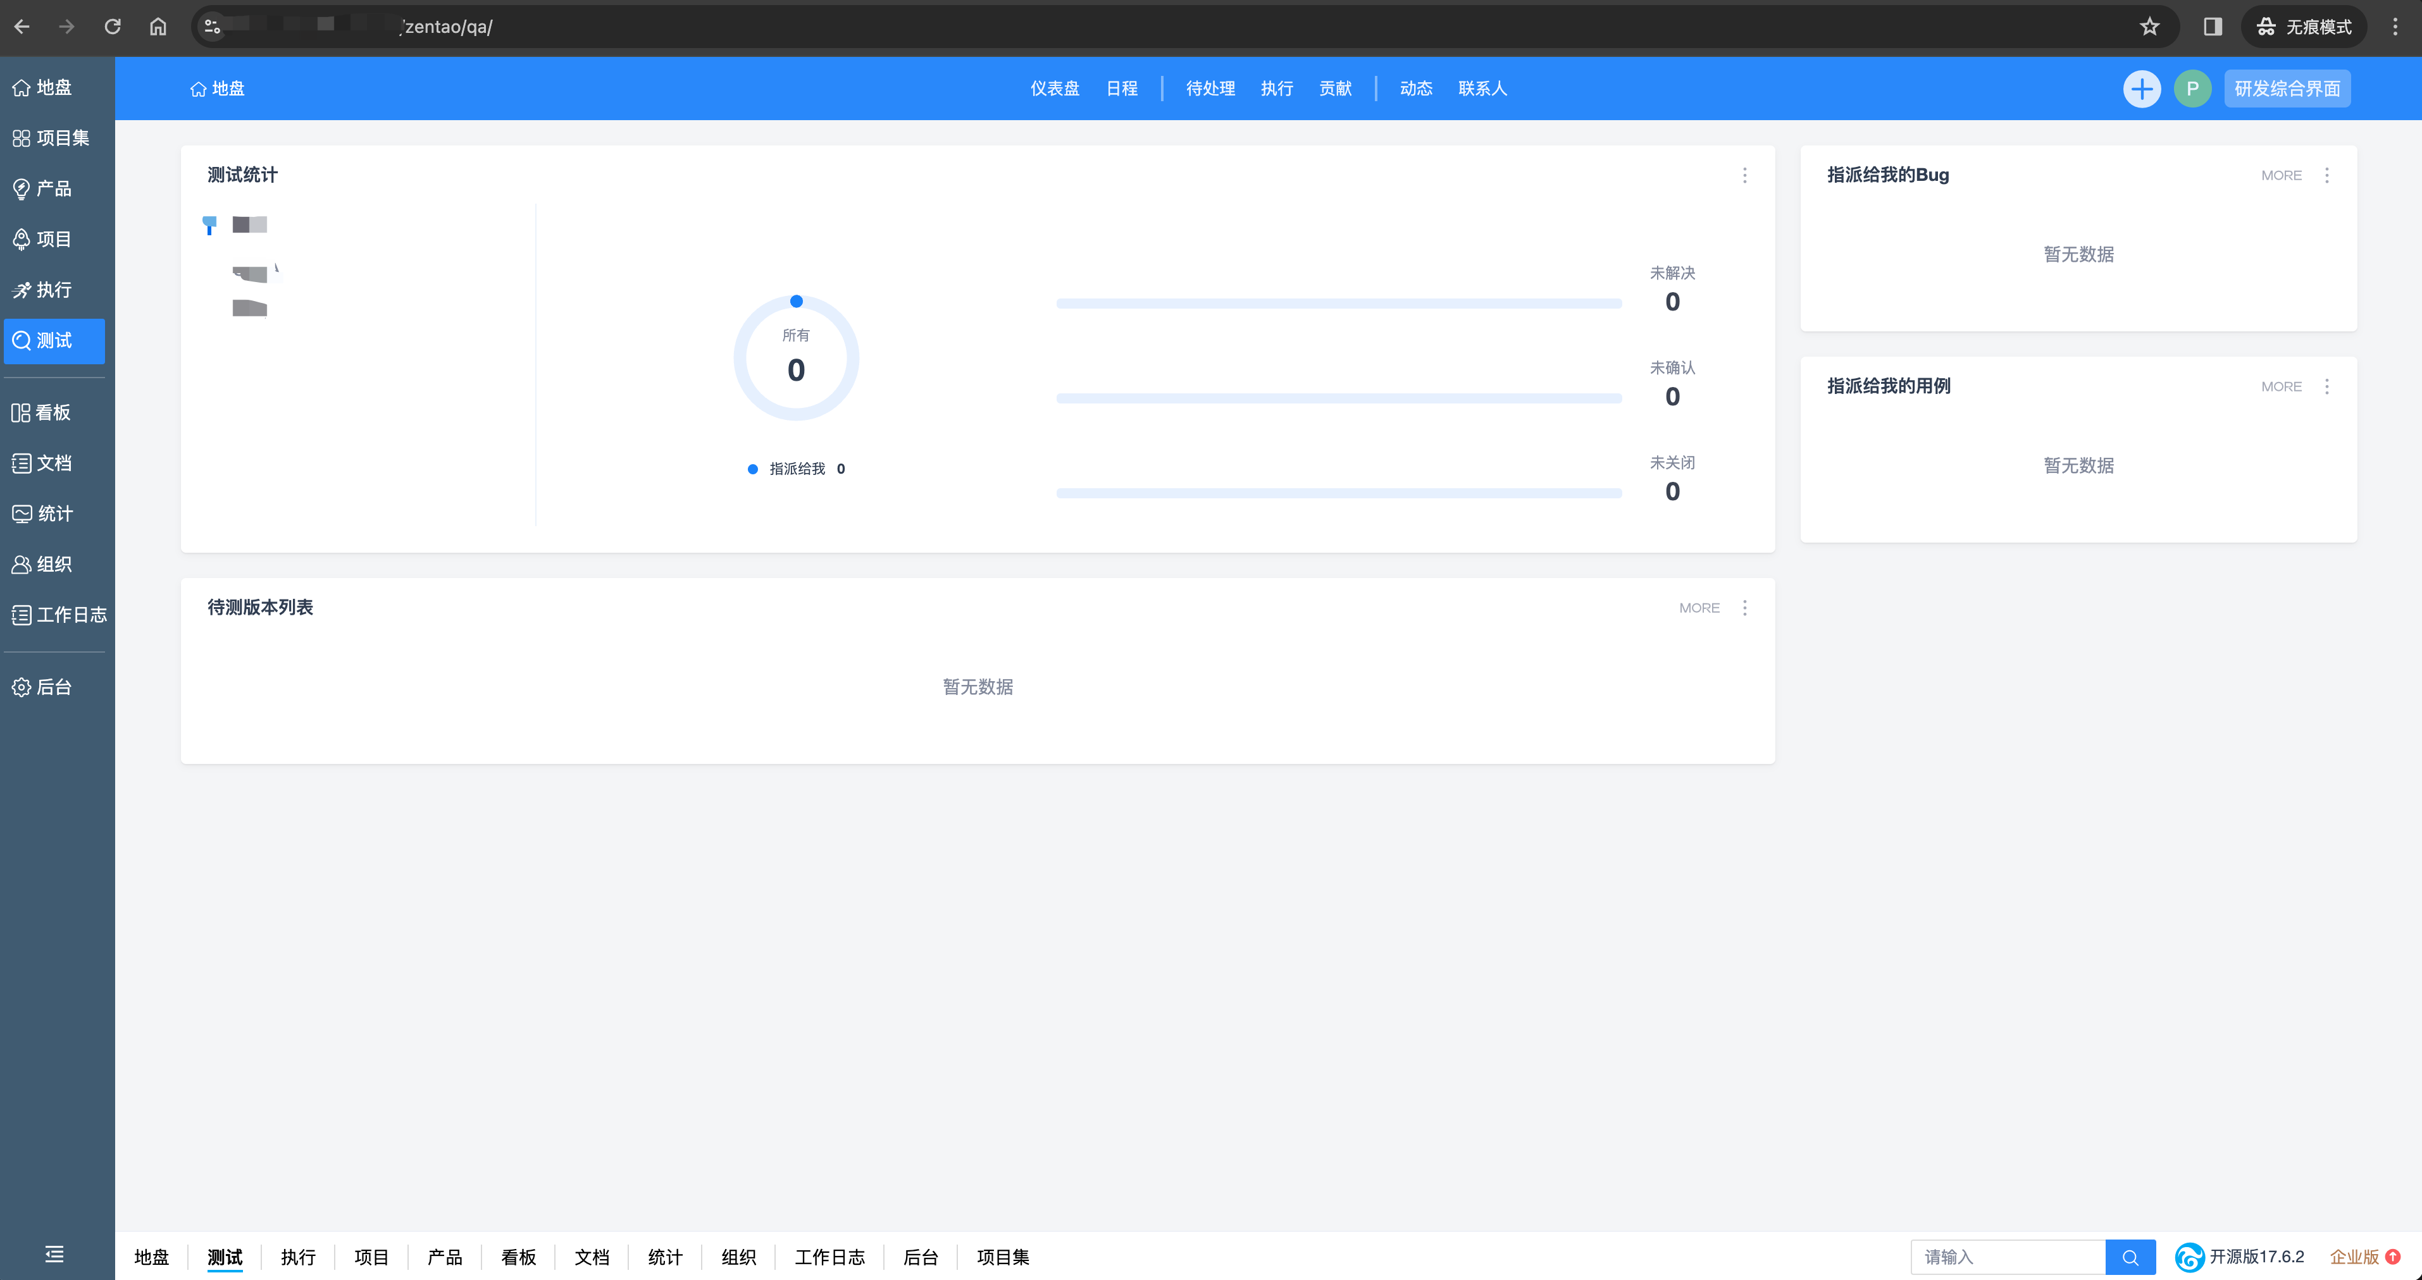The width and height of the screenshot is (2422, 1280).
Task: Open the 项目集 sidebar module
Action: (x=52, y=138)
